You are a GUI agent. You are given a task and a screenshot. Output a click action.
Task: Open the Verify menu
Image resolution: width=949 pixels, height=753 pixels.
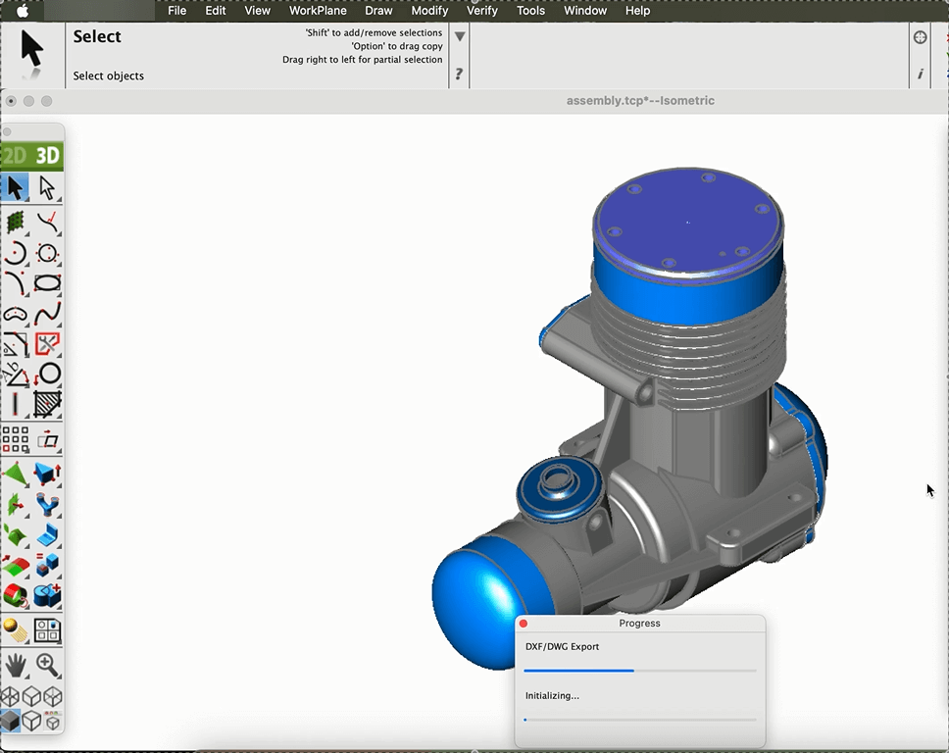coord(481,11)
